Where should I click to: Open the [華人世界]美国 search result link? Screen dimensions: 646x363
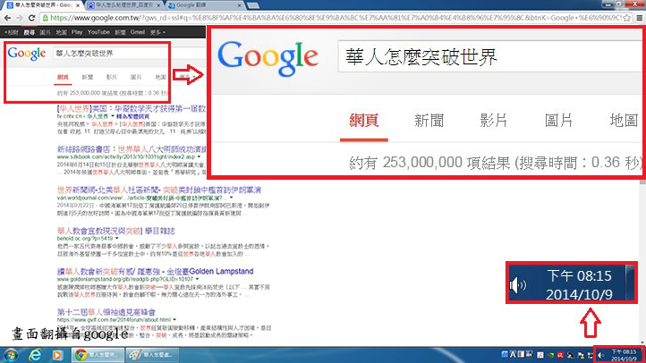click(131, 109)
